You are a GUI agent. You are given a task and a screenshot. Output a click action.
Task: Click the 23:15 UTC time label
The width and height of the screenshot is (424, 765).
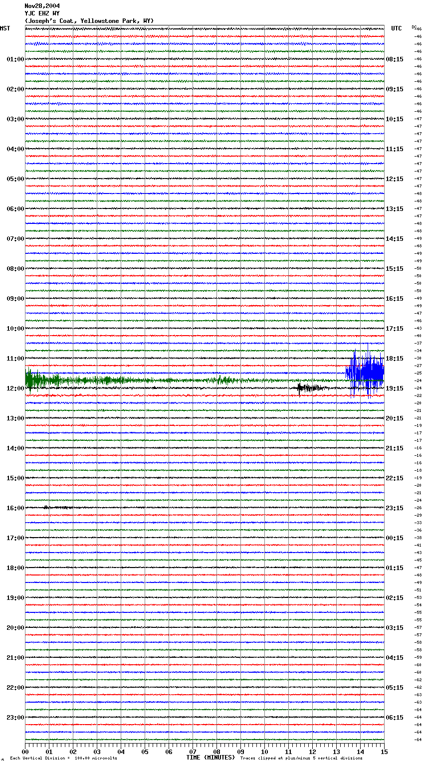click(x=395, y=508)
